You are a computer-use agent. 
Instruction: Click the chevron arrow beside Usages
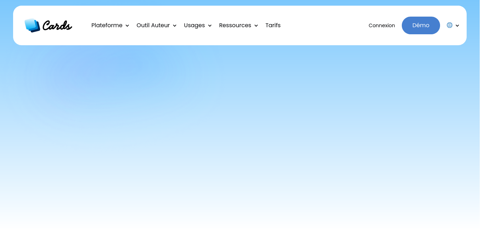(x=210, y=26)
